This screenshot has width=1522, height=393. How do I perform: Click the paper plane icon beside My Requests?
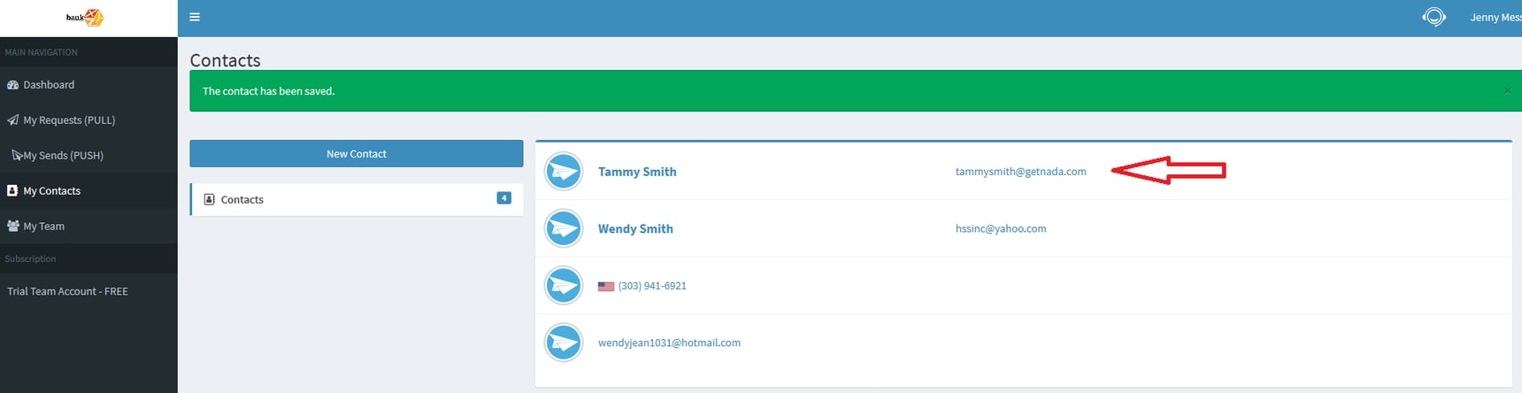coord(12,120)
